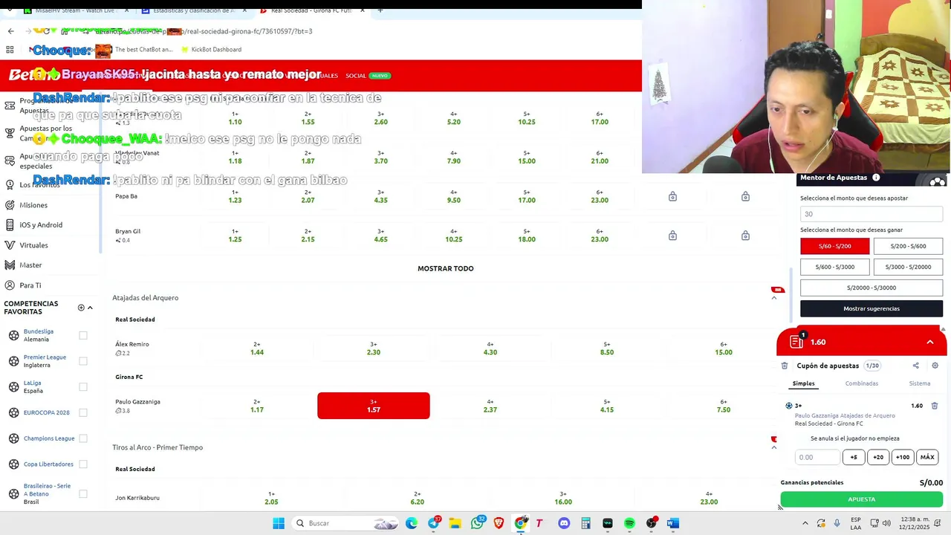Select S/600 - S/3000 winnings range

(834, 267)
